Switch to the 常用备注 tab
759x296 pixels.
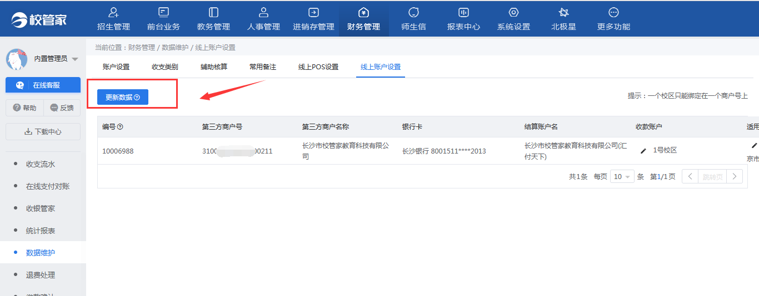click(x=263, y=67)
